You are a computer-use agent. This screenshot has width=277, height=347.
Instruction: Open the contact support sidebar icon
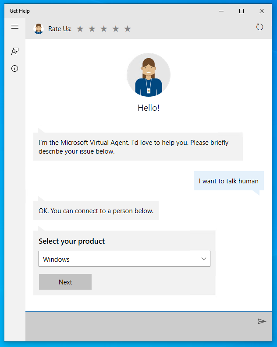pyautogui.click(x=15, y=51)
